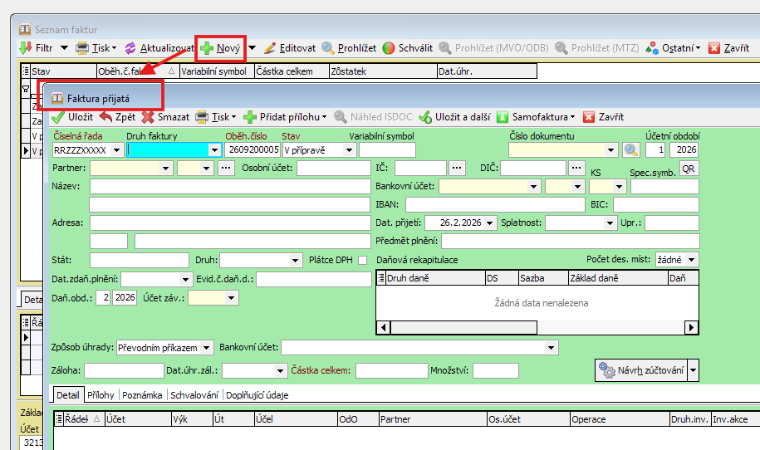
Task: Open the Dat. přijetí date dropdown
Action: (490, 223)
